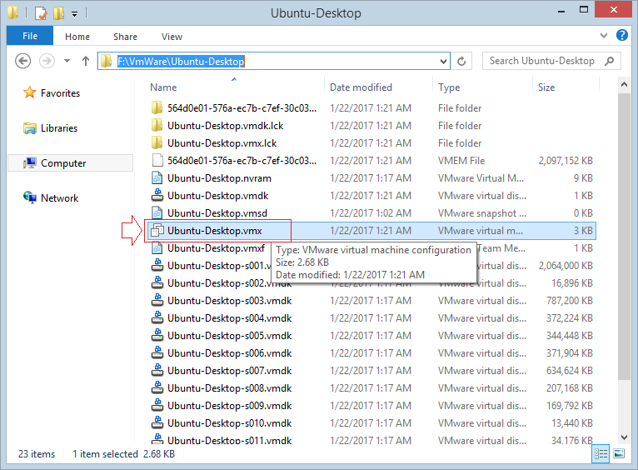Select the VMEM file icon

coord(157,160)
